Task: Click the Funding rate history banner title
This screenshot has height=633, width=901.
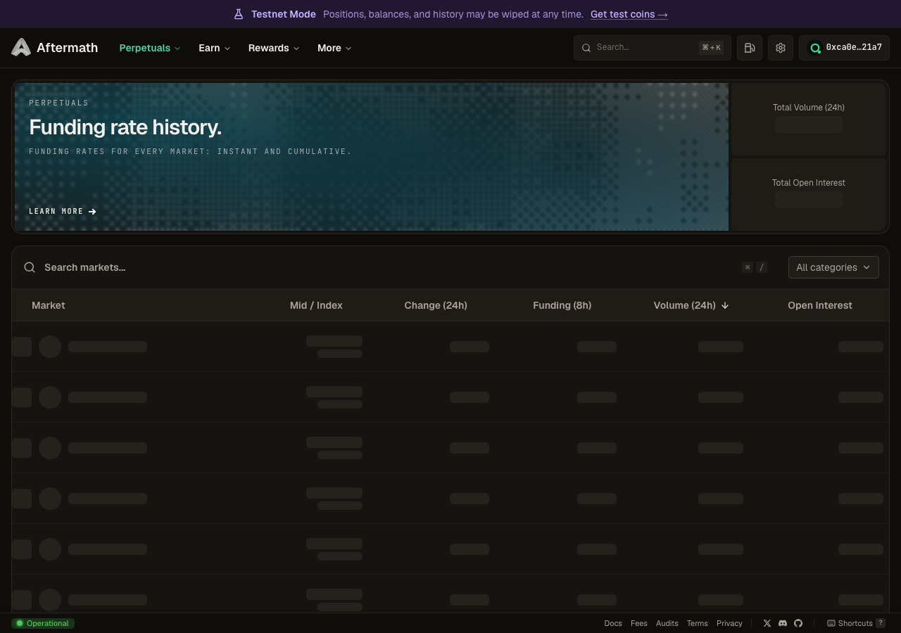Action: click(x=125, y=127)
